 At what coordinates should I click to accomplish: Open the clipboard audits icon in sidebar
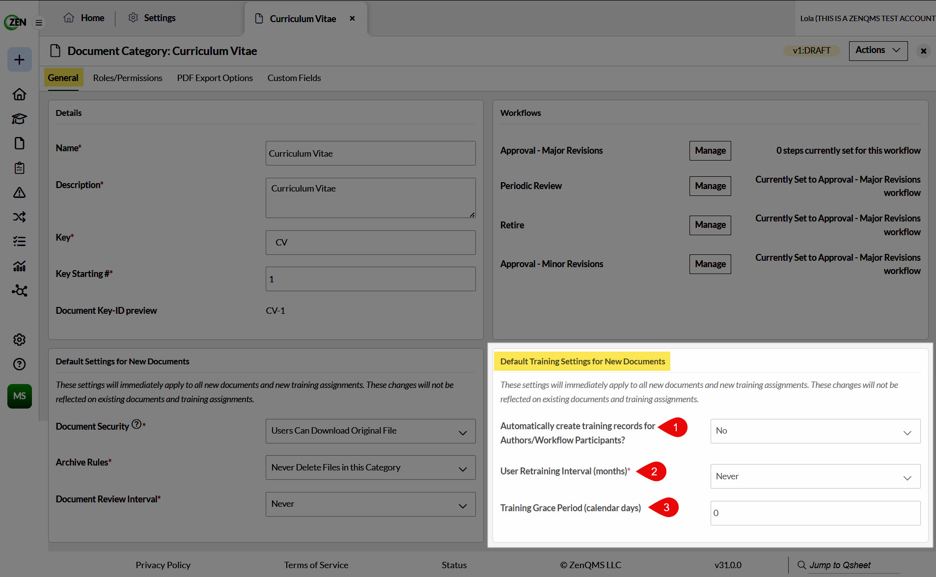click(20, 167)
